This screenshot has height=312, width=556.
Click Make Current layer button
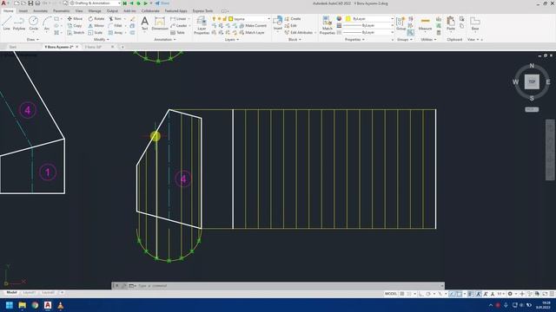(x=253, y=25)
